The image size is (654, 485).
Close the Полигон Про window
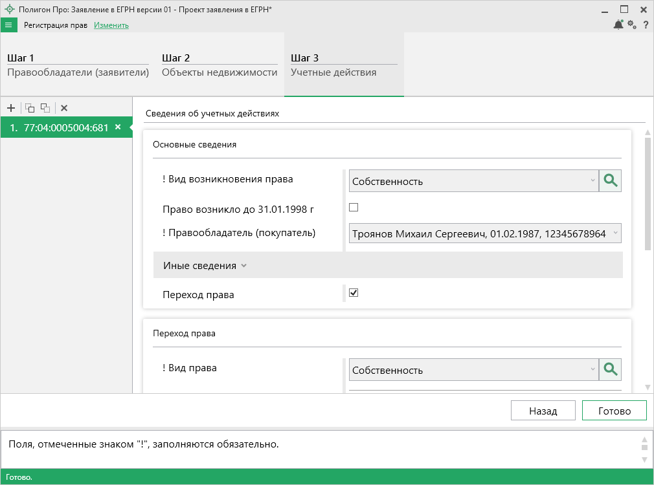pyautogui.click(x=644, y=9)
